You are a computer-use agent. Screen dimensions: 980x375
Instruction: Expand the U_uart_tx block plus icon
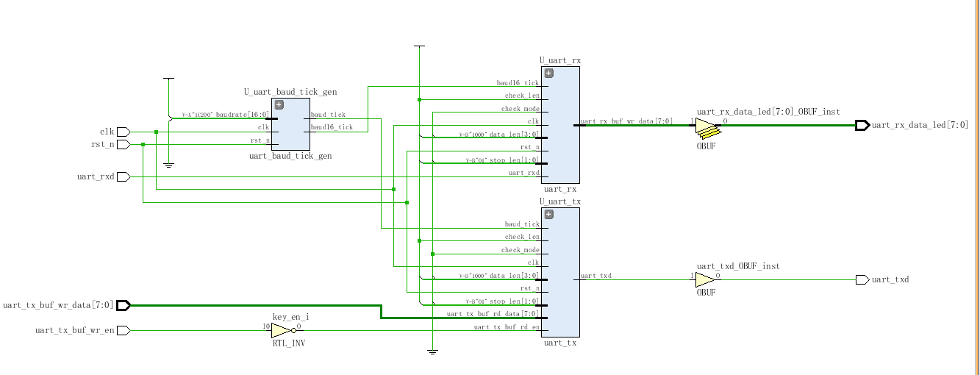click(548, 214)
